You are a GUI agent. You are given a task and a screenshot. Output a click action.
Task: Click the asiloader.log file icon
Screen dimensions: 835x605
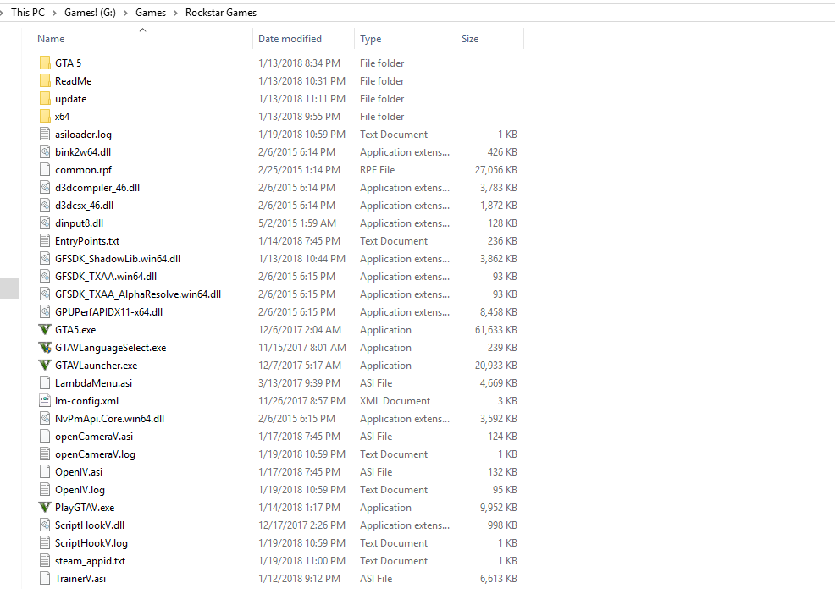coord(45,134)
